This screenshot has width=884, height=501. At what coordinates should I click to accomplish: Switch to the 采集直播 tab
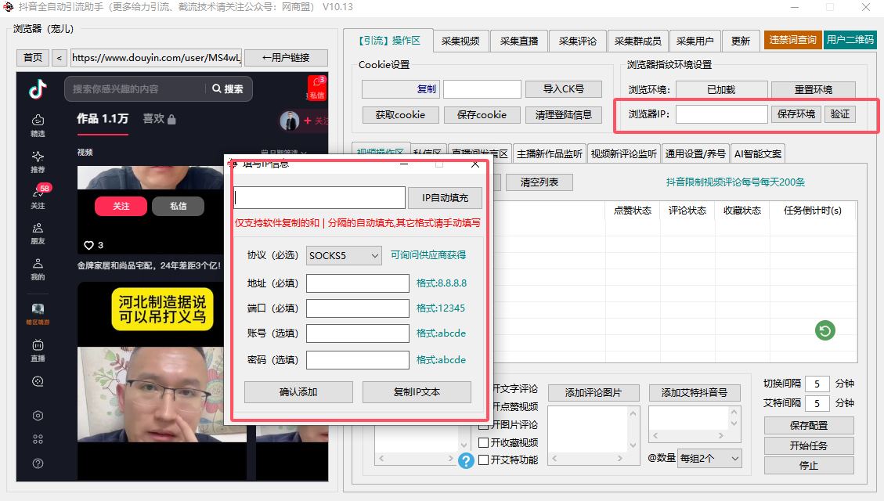[x=519, y=41]
